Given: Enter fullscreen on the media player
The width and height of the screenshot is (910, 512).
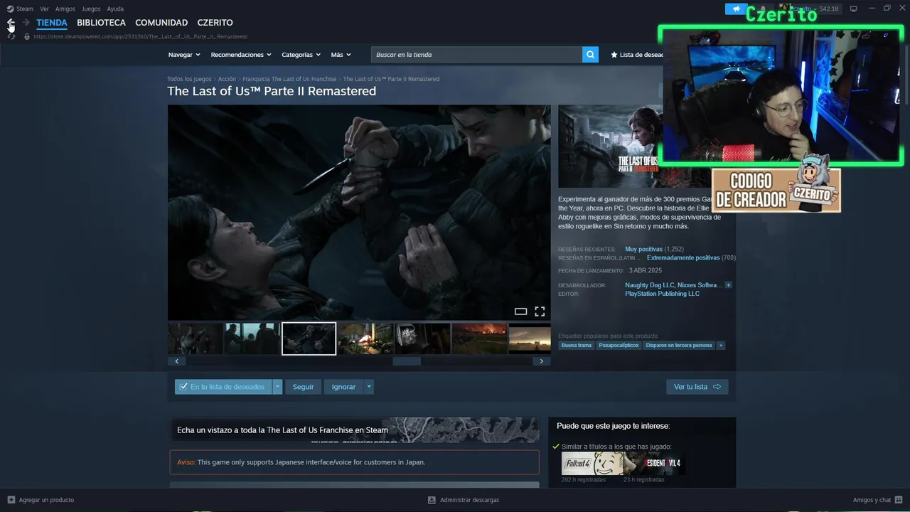Looking at the screenshot, I should (540, 311).
